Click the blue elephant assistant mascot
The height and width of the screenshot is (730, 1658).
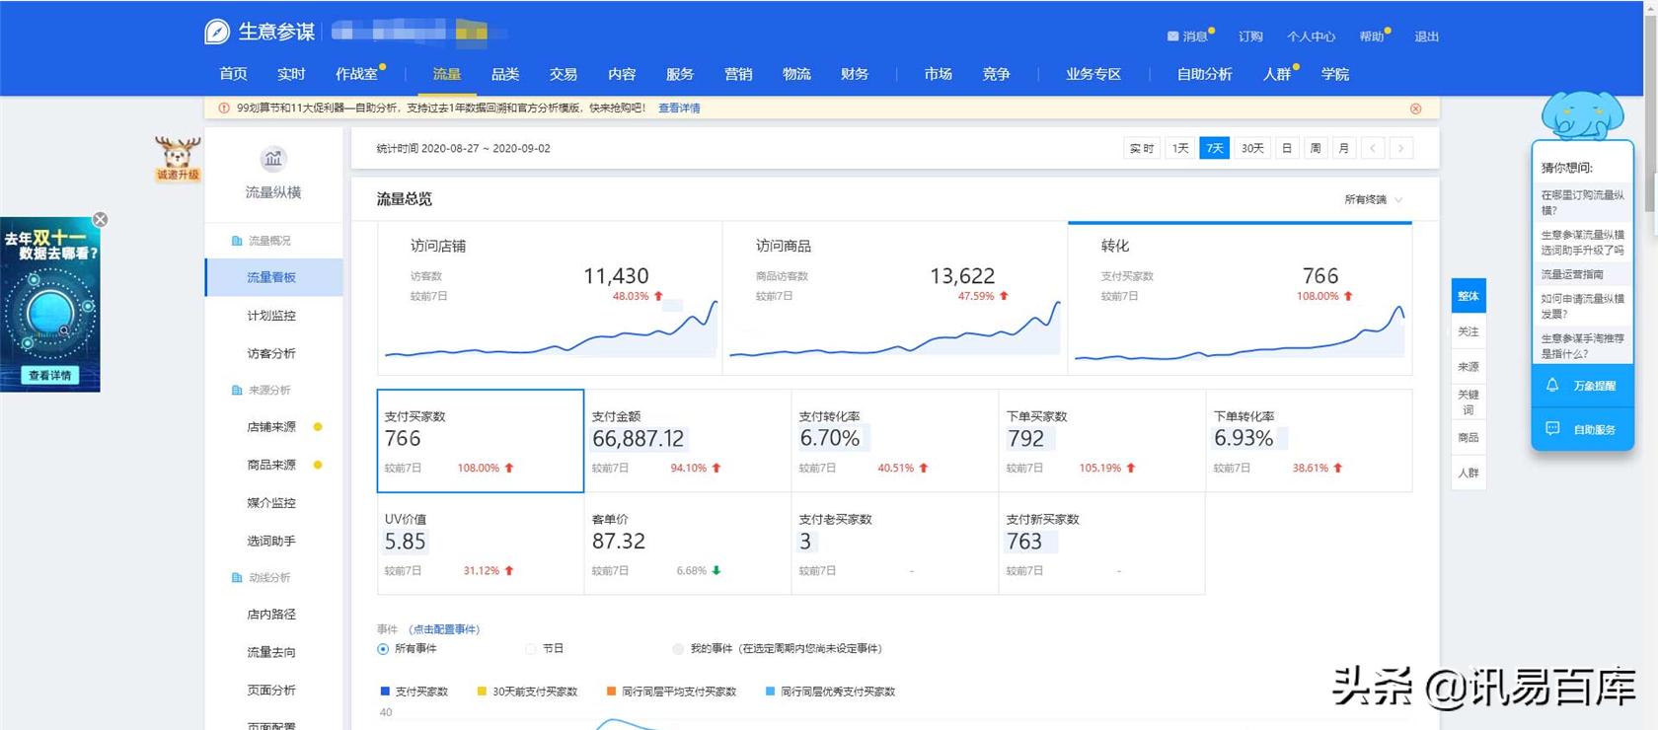click(x=1583, y=114)
